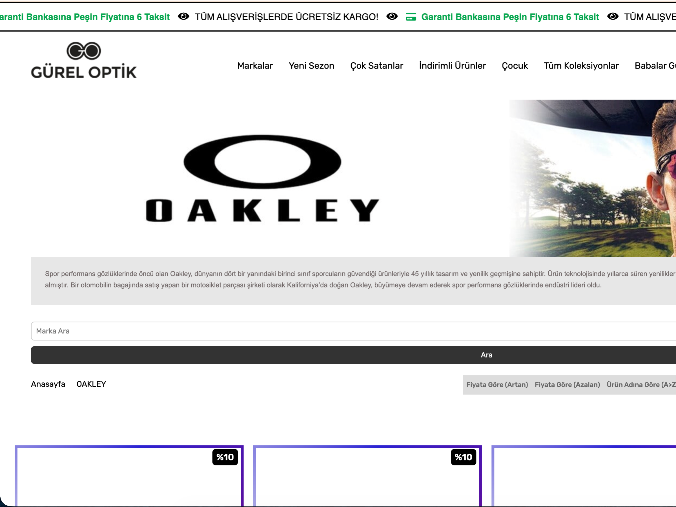The width and height of the screenshot is (676, 507).
Task: Click the eye icon before ÜCRETSİZ KARGO text
Action: click(183, 17)
